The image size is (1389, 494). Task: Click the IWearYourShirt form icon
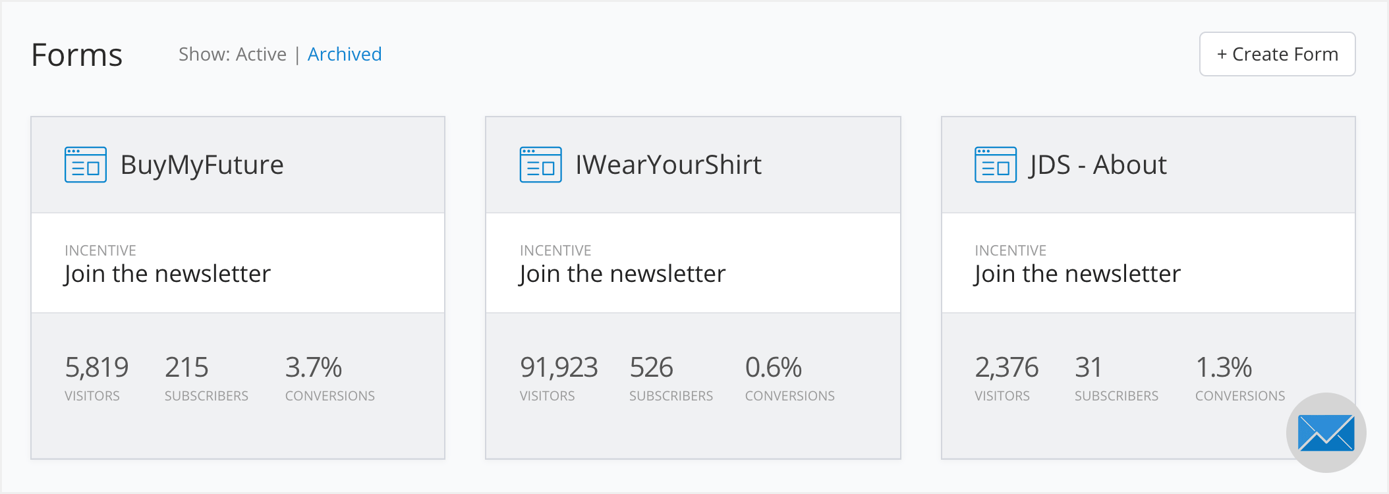pos(540,165)
